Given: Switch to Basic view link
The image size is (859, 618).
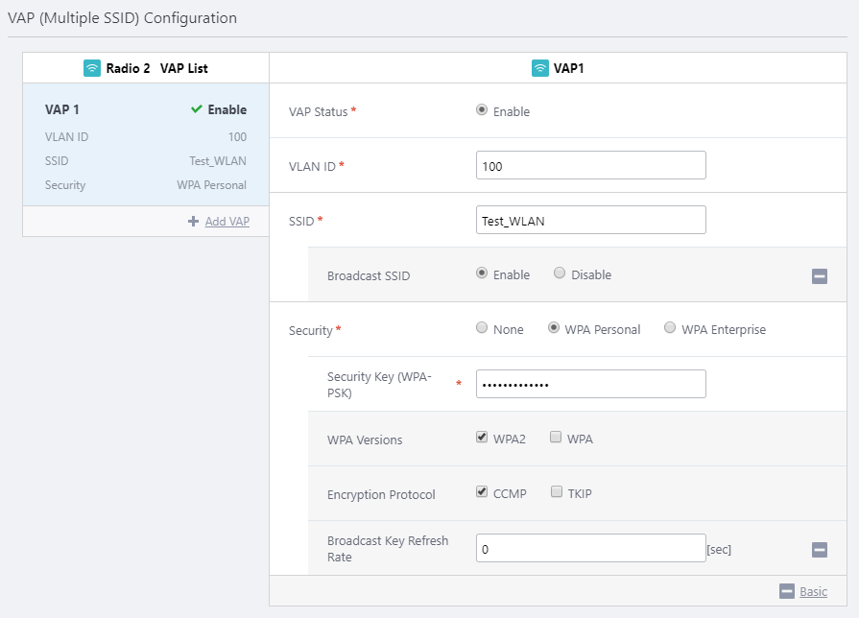Looking at the screenshot, I should click(x=813, y=592).
